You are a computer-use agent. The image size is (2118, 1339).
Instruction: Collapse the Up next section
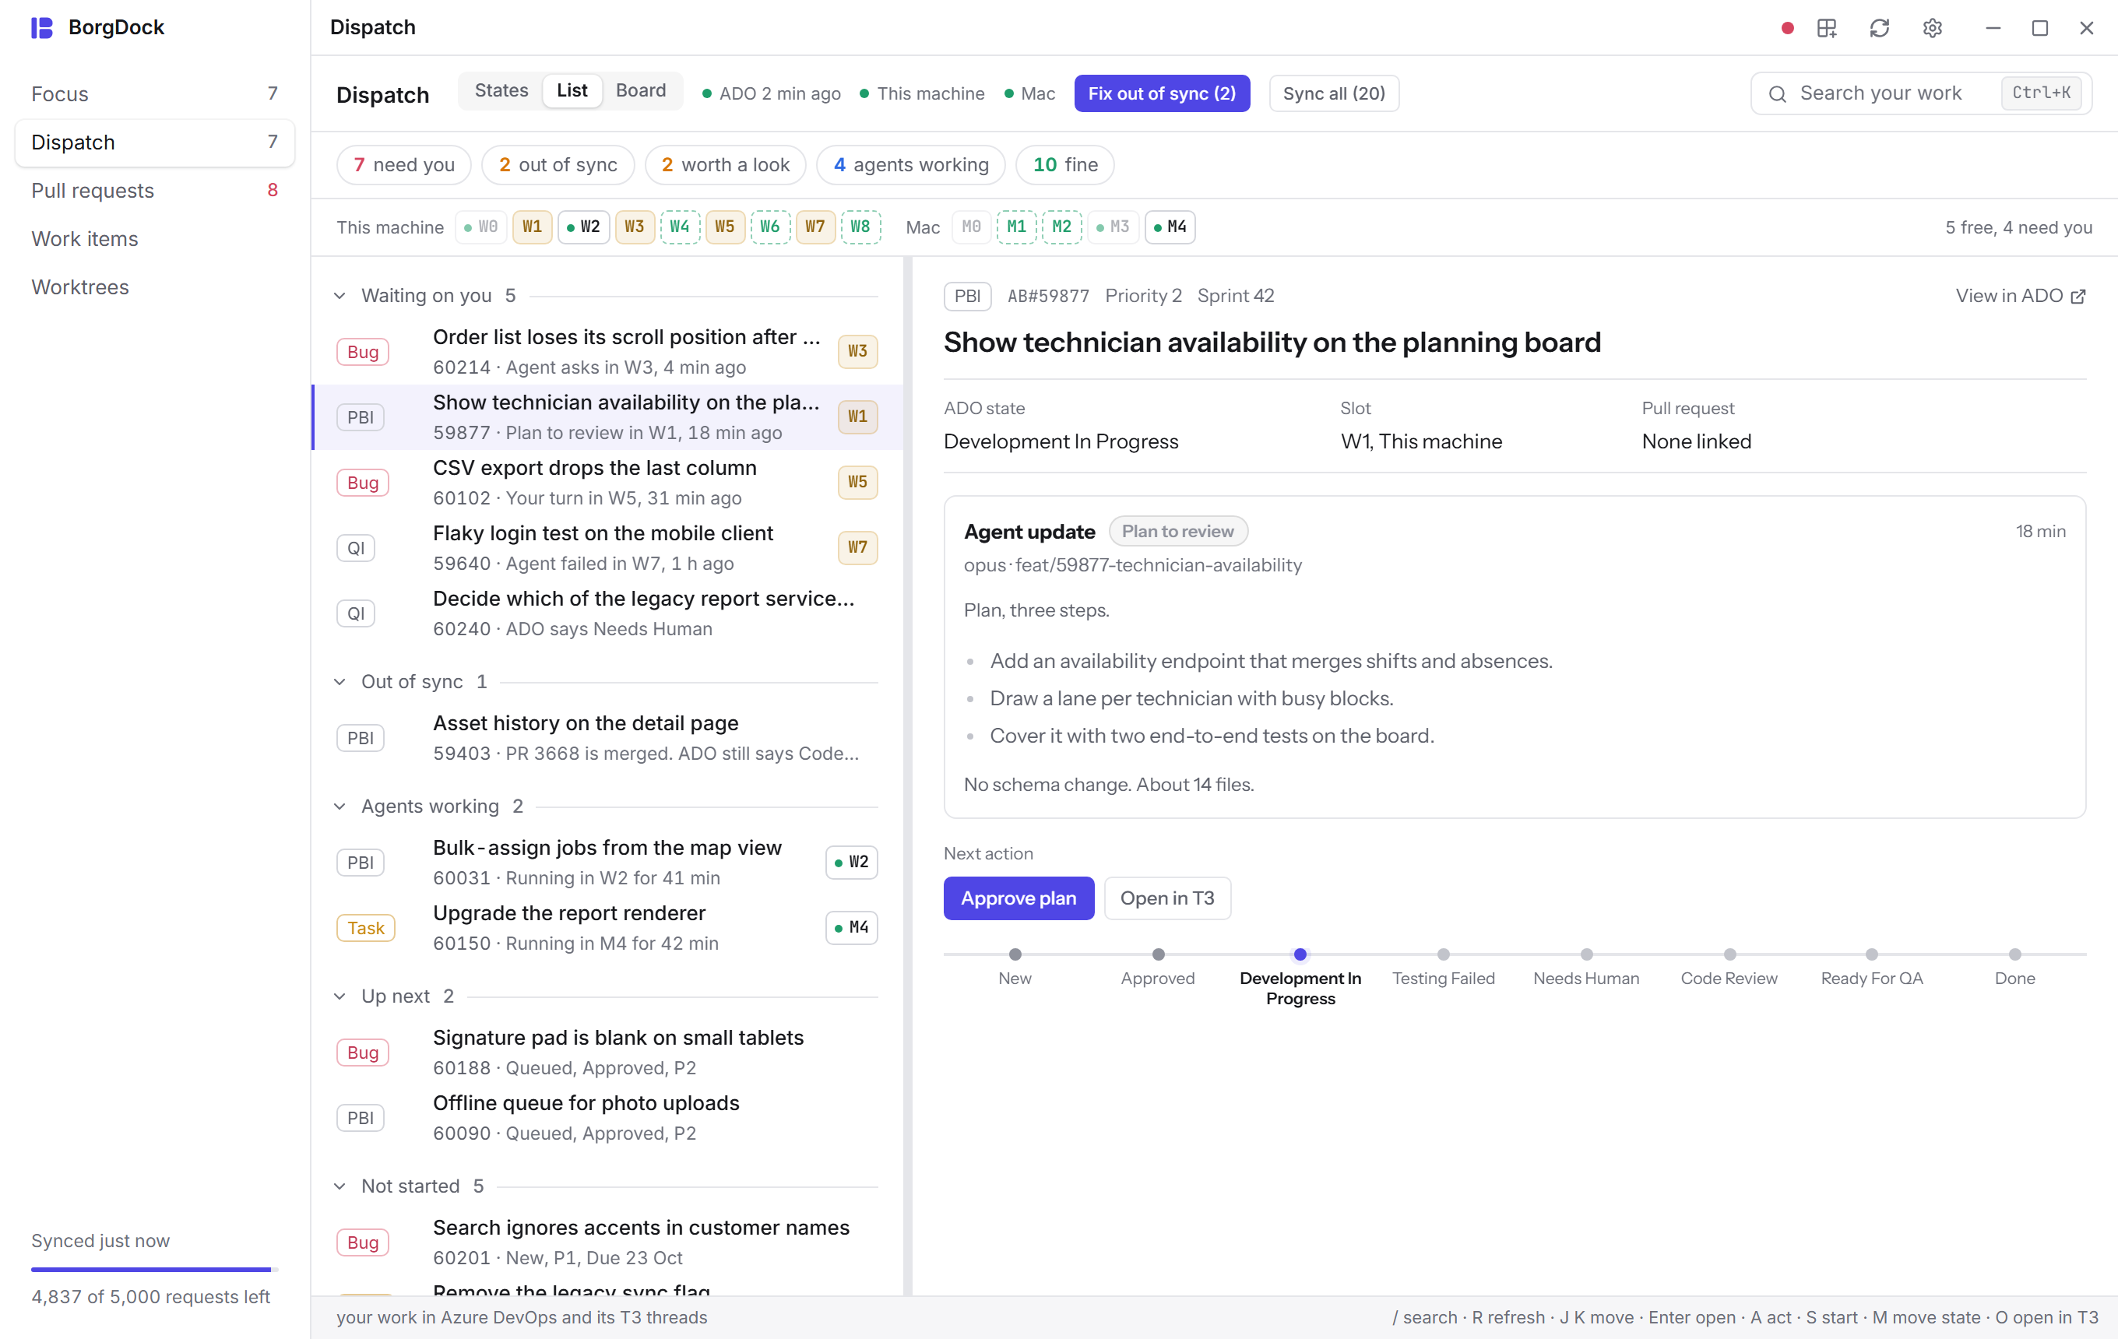click(x=340, y=997)
